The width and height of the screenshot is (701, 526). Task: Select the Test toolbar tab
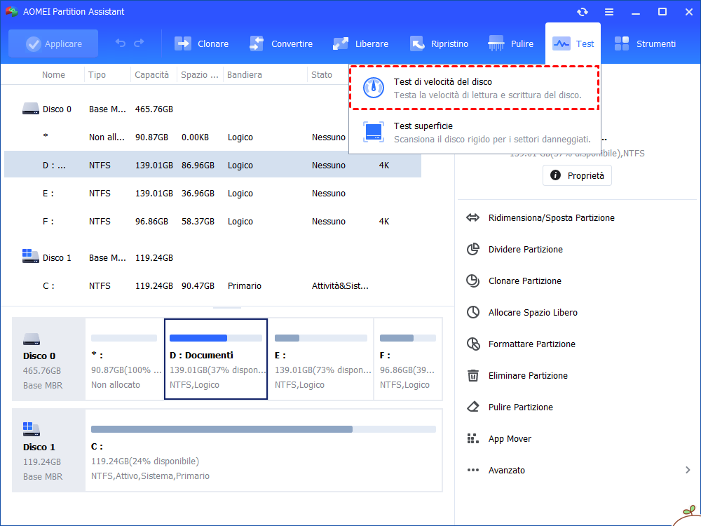pos(573,43)
